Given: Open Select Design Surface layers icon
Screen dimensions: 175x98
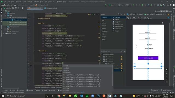Looking at the screenshot, I should pos(128,14).
